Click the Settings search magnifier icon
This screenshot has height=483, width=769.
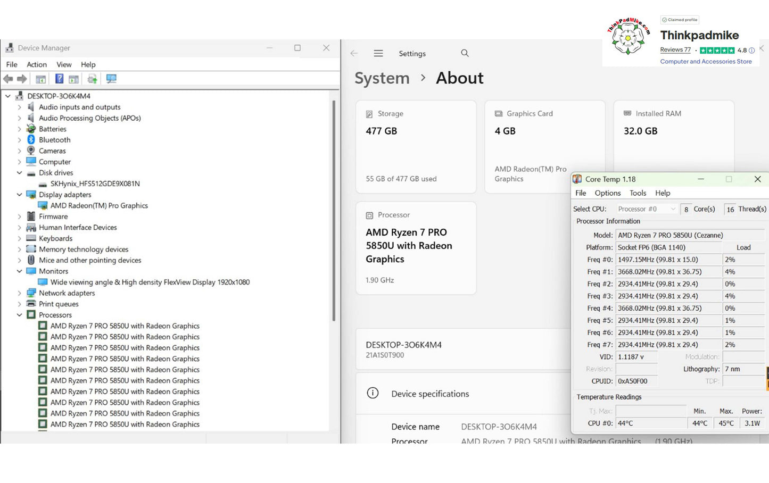[465, 54]
